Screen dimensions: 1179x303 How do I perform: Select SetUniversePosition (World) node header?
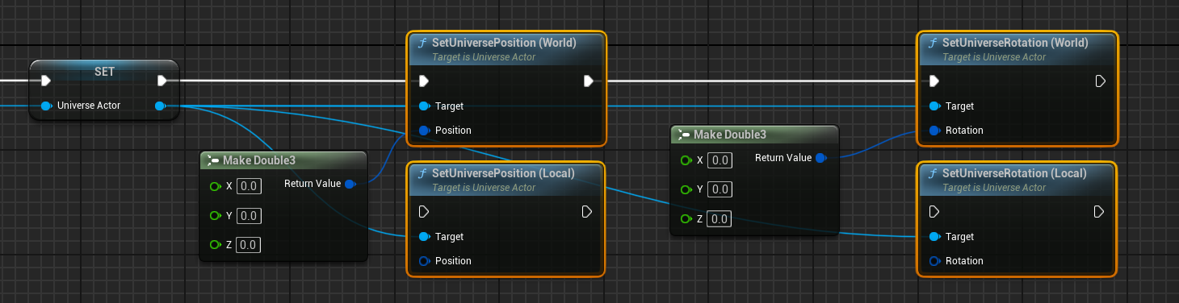point(506,48)
